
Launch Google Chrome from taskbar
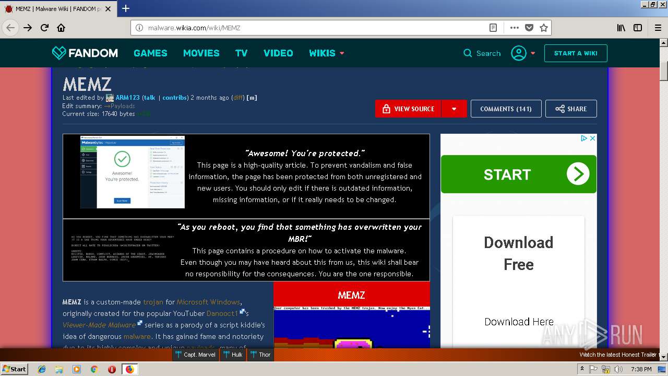point(94,369)
